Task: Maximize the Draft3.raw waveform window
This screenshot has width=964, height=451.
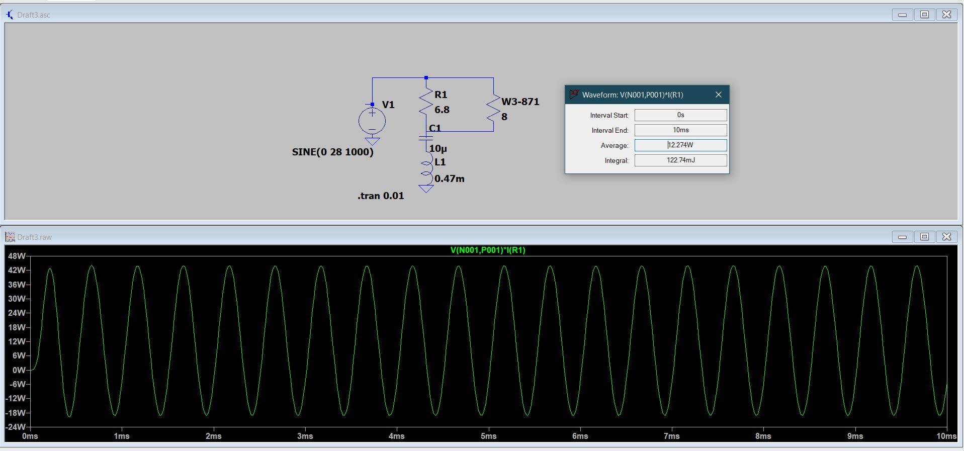Action: [x=924, y=237]
